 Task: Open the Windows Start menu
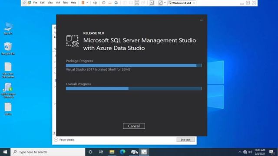tap(5, 152)
